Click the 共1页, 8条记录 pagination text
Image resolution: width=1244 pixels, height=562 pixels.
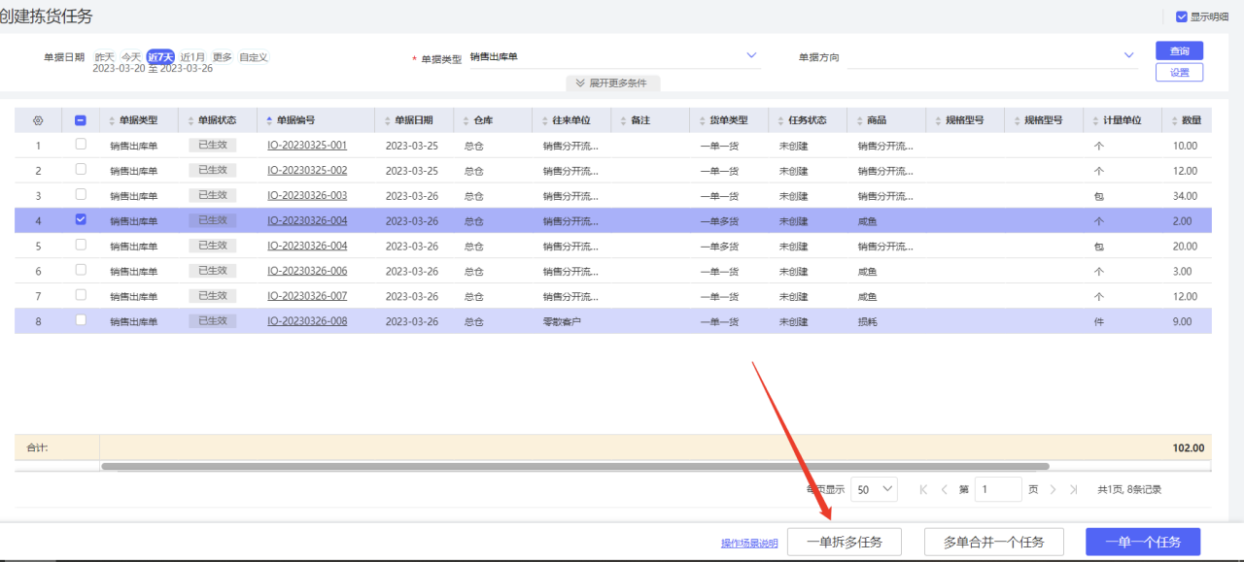(1129, 490)
